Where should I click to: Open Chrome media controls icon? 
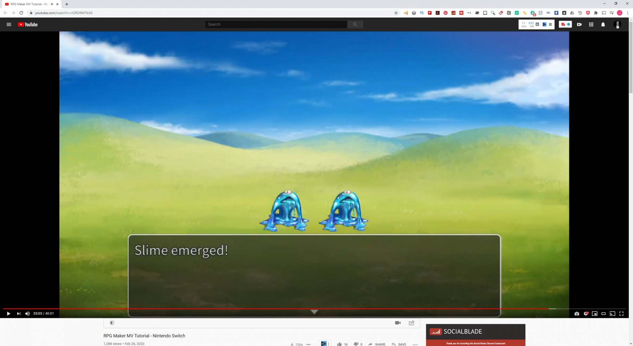pyautogui.click(x=612, y=13)
